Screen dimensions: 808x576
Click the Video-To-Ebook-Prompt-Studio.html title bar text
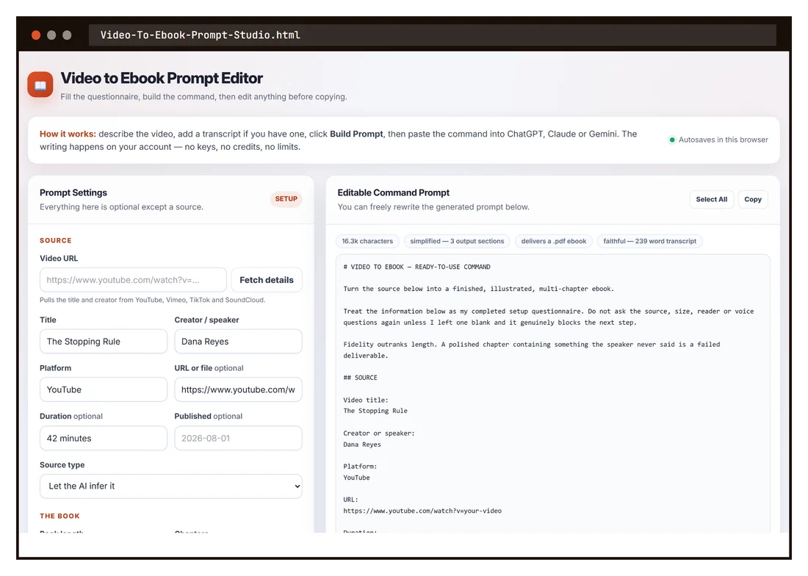(200, 35)
